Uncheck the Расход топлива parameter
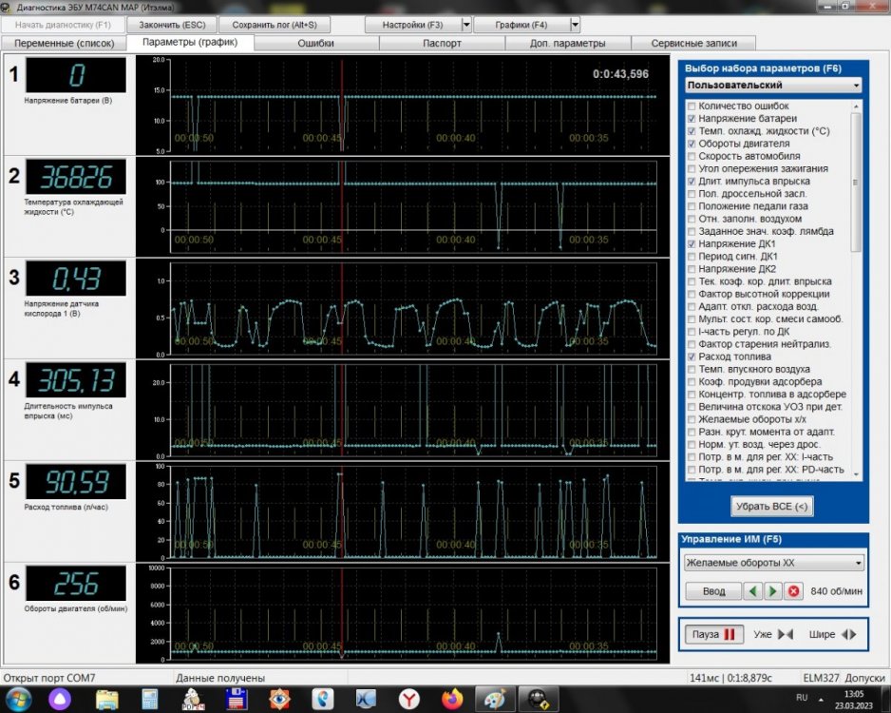This screenshot has height=713, width=891. [x=692, y=356]
